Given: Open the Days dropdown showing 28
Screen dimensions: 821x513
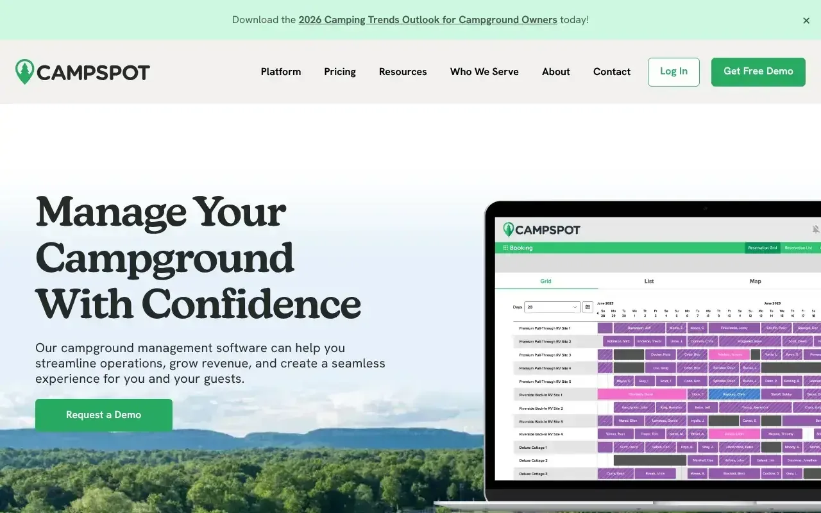Looking at the screenshot, I should point(552,307).
